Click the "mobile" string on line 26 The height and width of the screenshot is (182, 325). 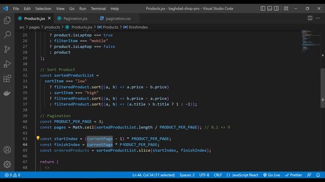[x=99, y=41]
